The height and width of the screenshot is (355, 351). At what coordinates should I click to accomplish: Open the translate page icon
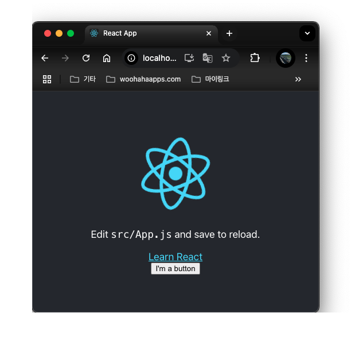pos(208,58)
